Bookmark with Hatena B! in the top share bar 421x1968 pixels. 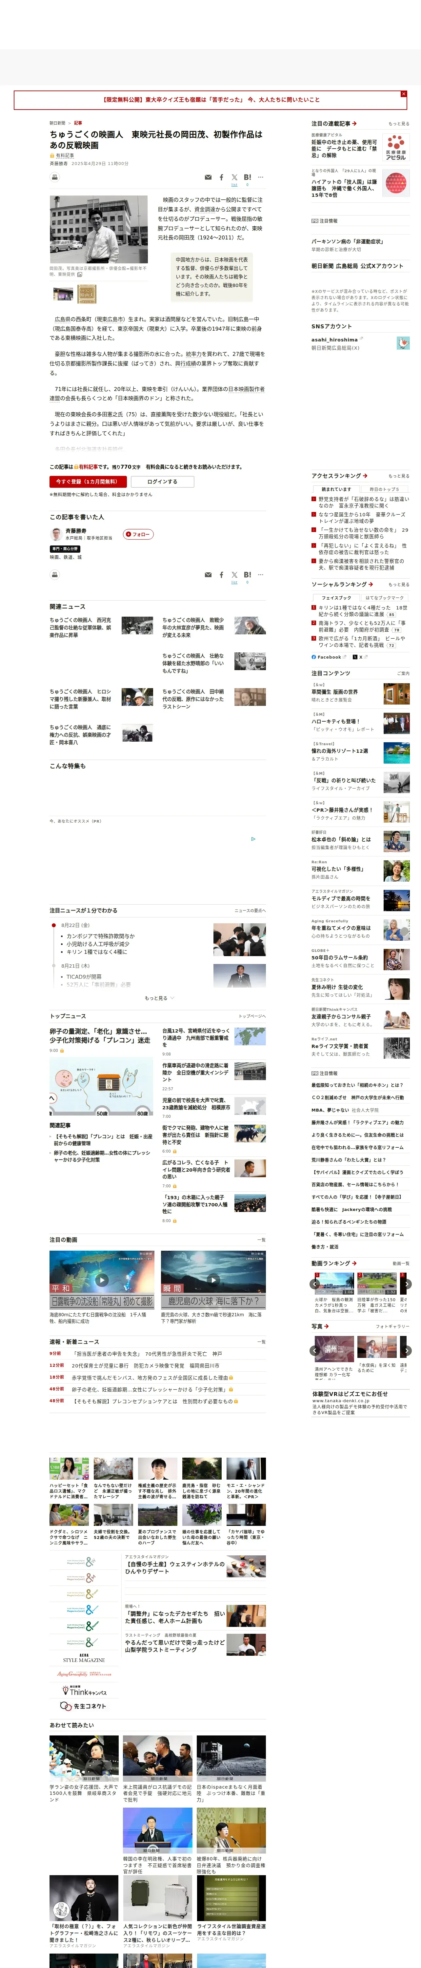pos(248,177)
